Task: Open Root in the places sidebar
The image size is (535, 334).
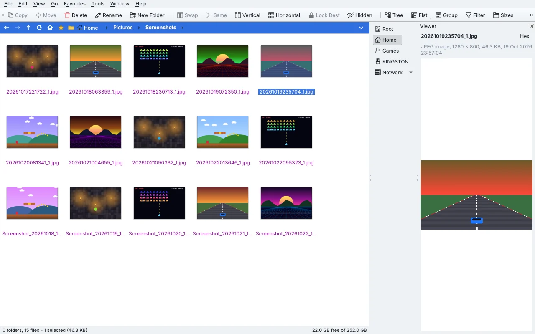Action: (385, 29)
